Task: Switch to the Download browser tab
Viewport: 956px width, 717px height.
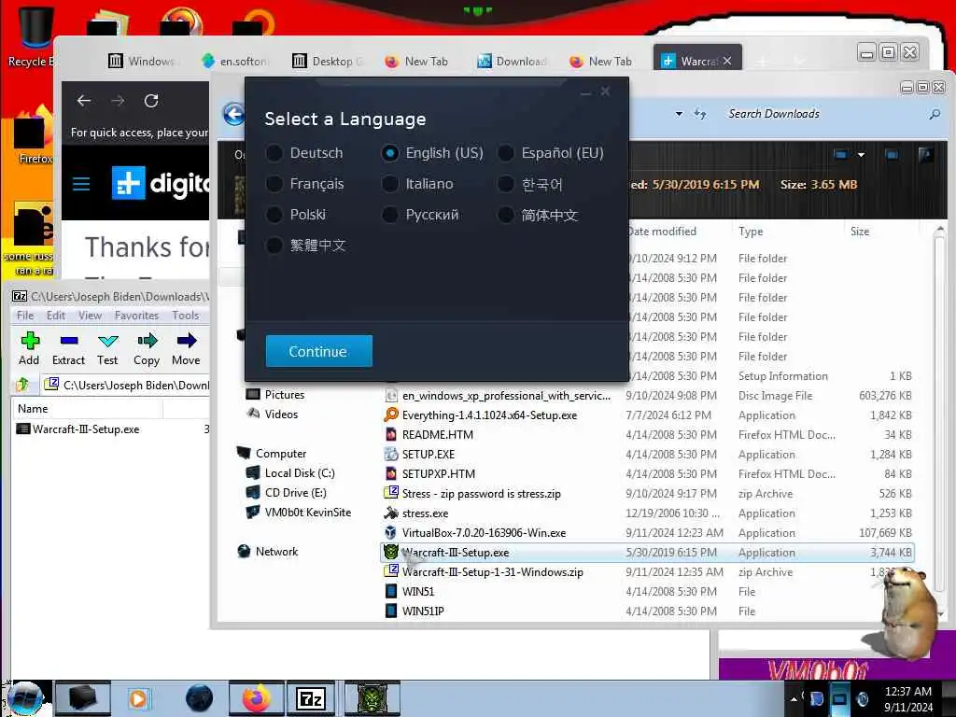Action: (512, 61)
